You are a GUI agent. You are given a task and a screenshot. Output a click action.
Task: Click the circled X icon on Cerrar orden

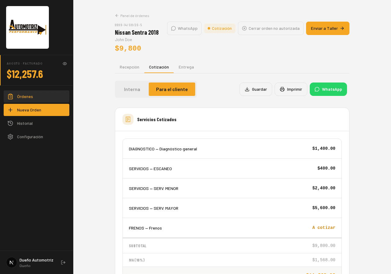(x=244, y=28)
